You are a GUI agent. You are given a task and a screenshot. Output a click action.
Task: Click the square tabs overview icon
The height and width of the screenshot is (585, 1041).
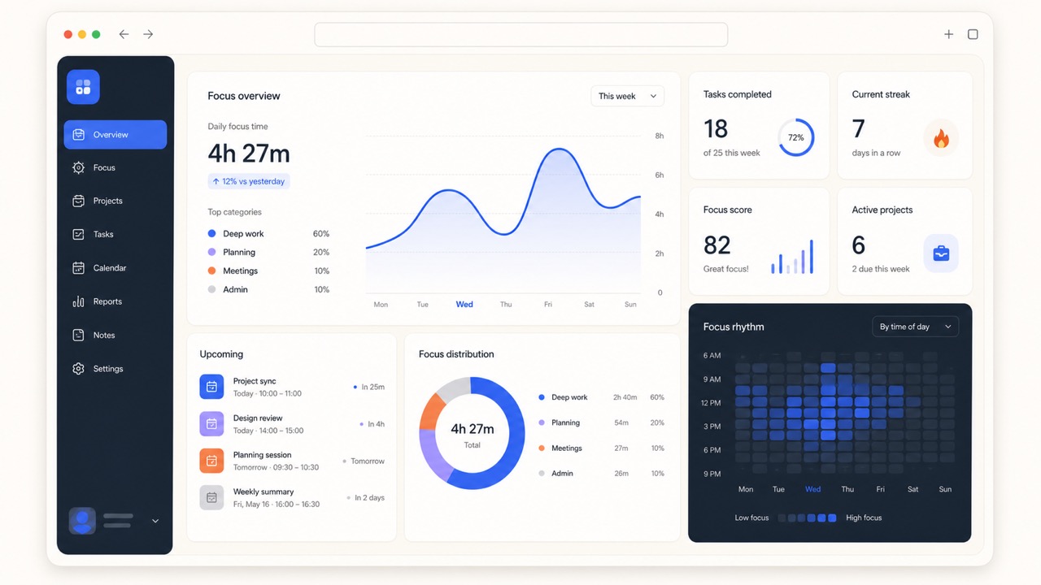tap(973, 34)
